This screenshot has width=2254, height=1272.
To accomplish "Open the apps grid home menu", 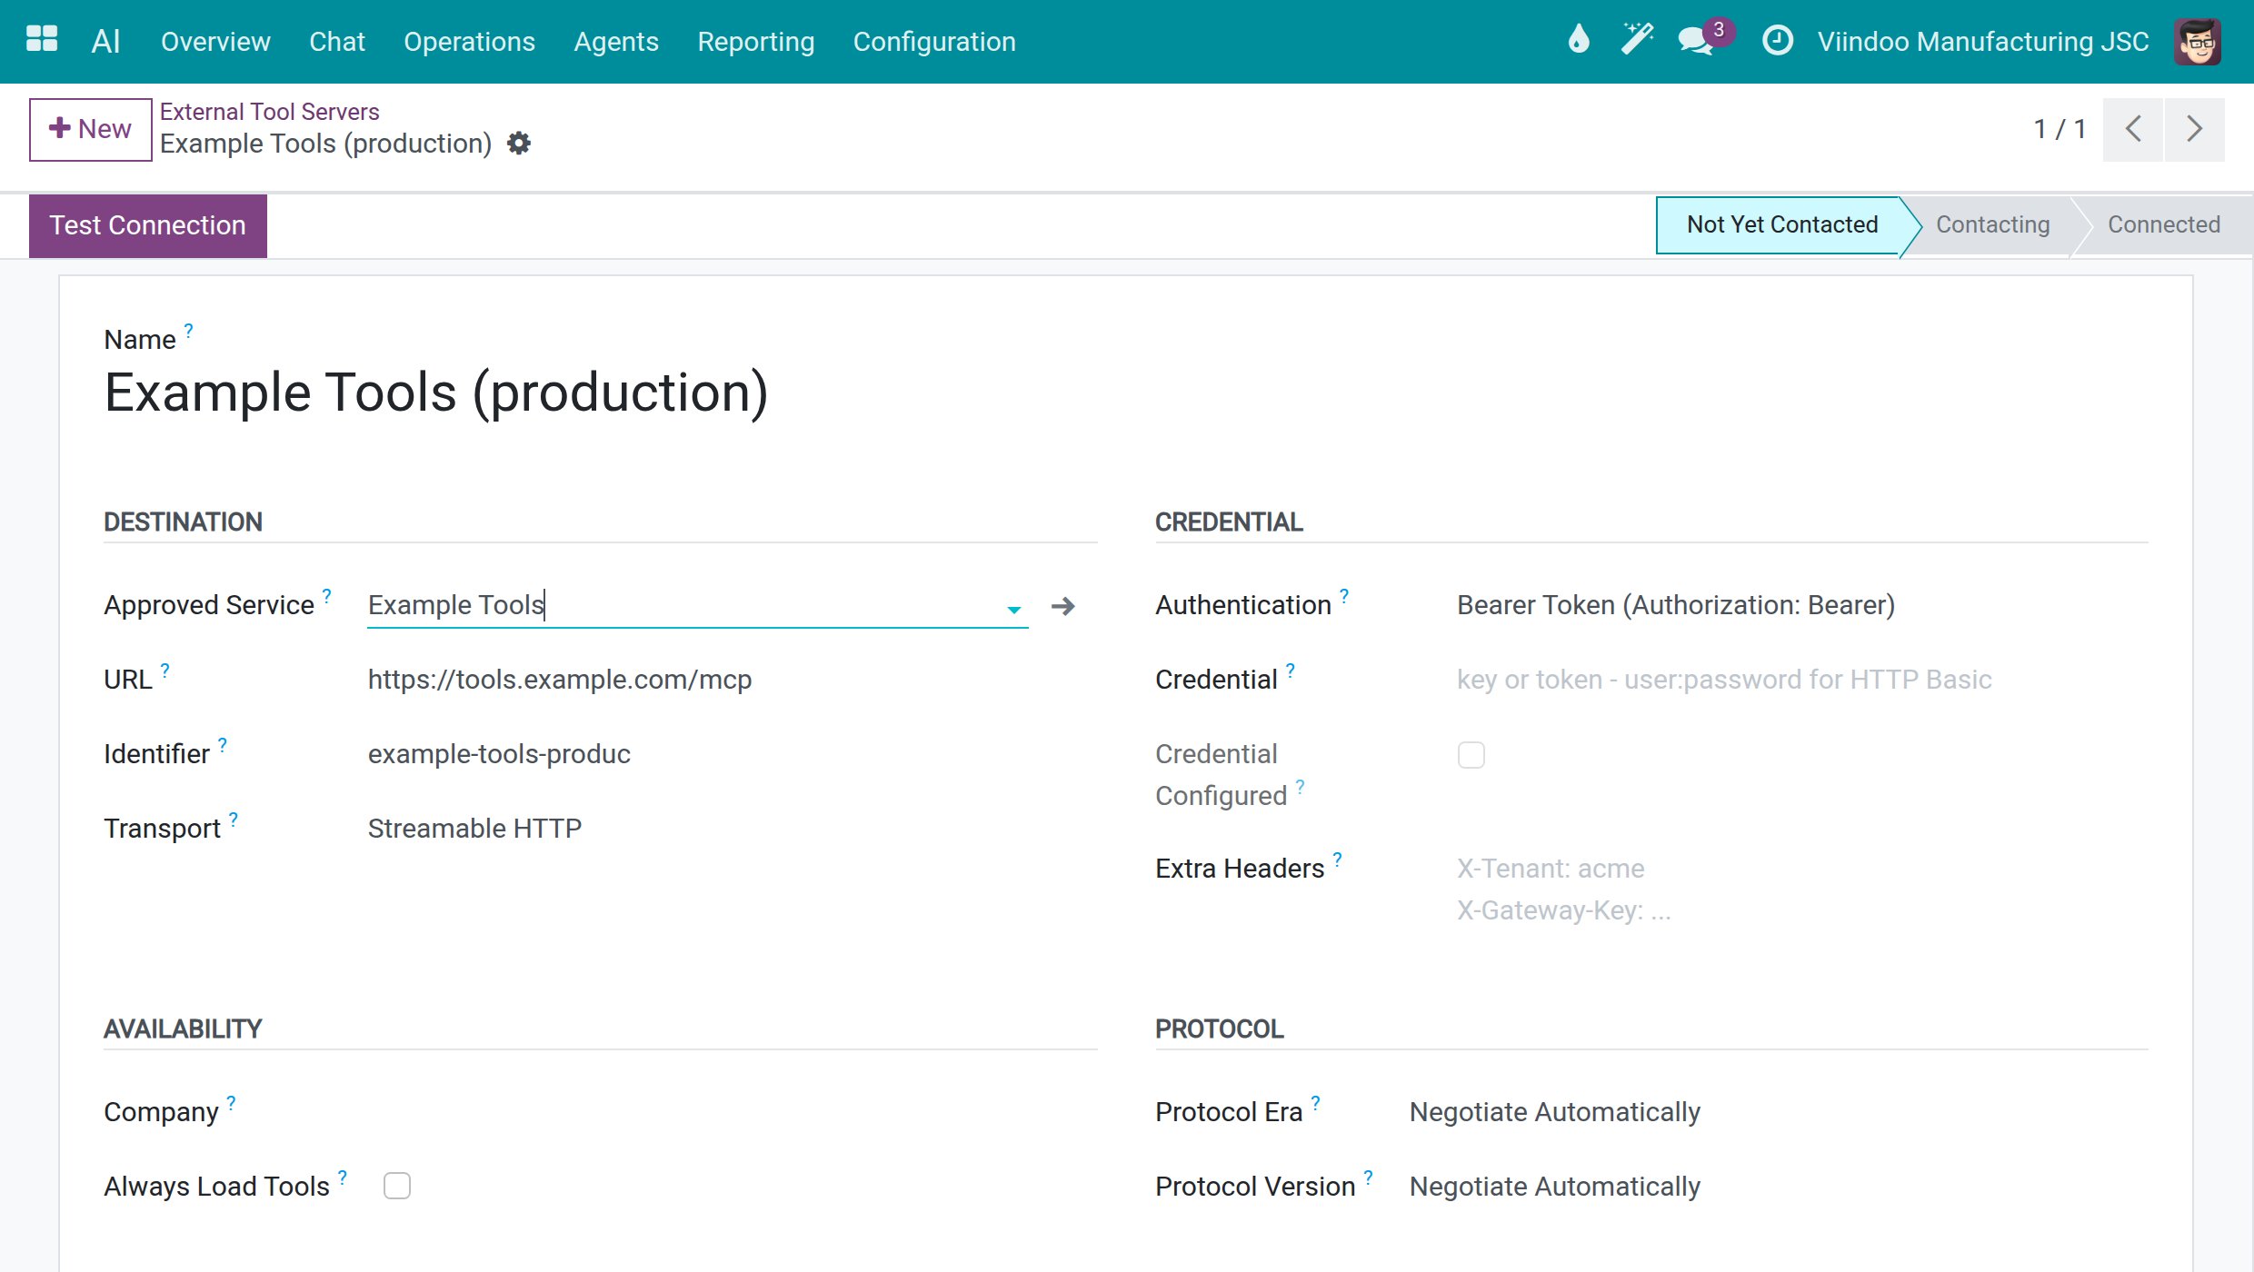I will coord(42,40).
